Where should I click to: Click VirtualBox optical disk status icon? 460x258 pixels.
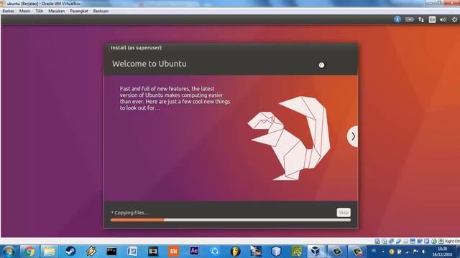[x=385, y=242]
